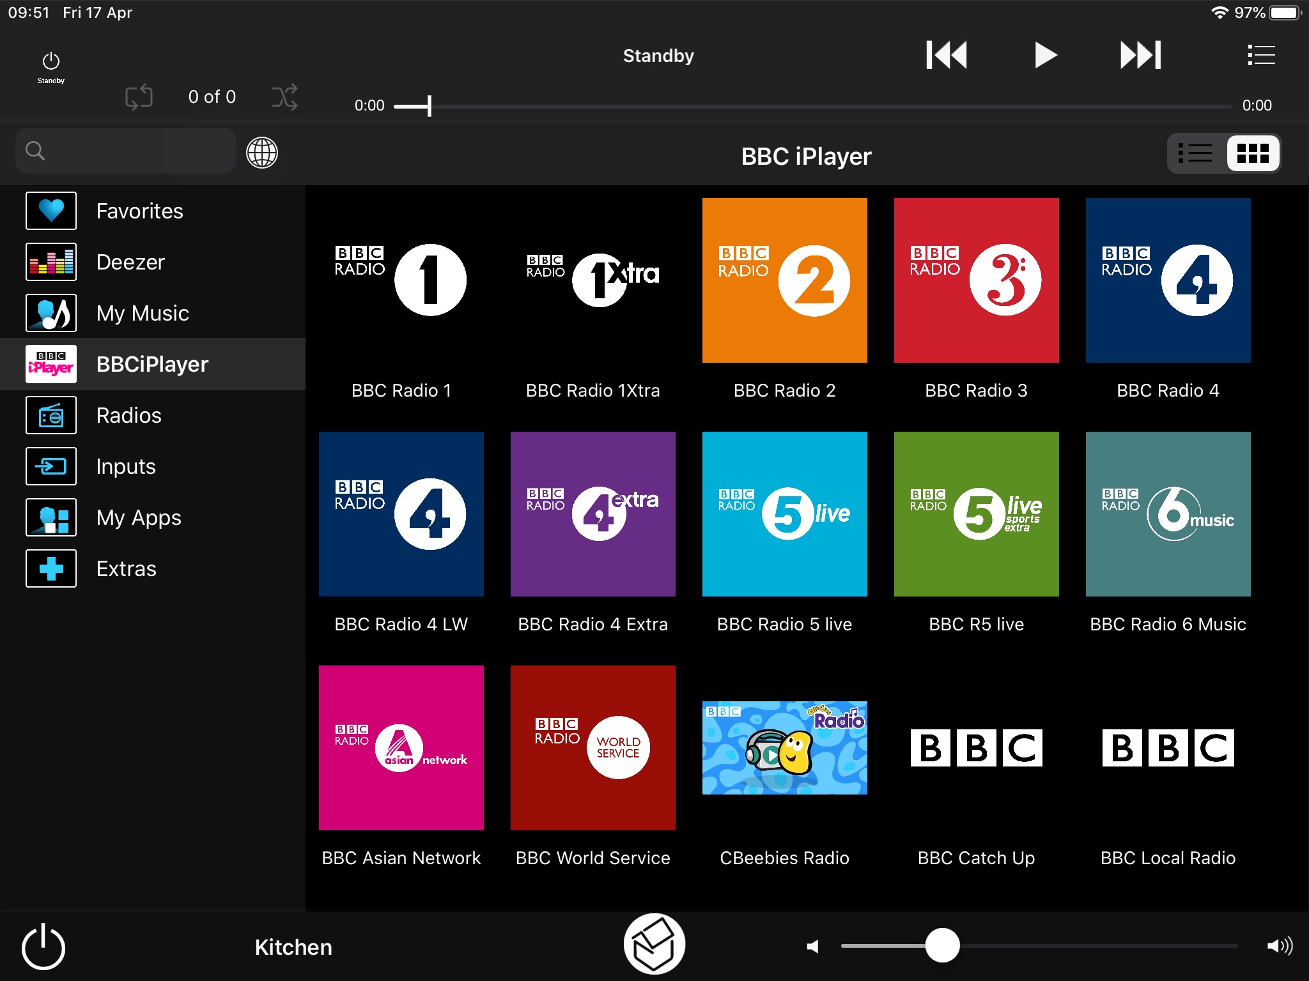Viewport: 1309px width, 981px height.
Task: Tap the top Standby power icon
Action: (x=51, y=66)
